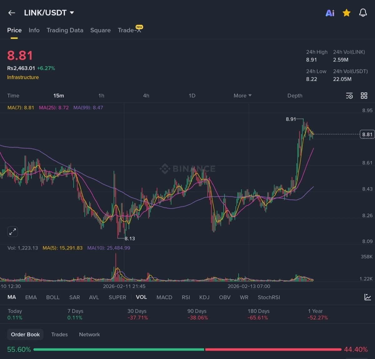Open the Trading Data tab
The image size is (375, 359).
(65, 30)
